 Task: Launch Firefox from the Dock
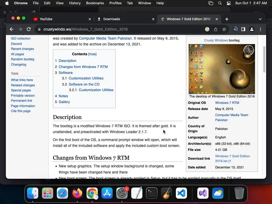pos(77,193)
